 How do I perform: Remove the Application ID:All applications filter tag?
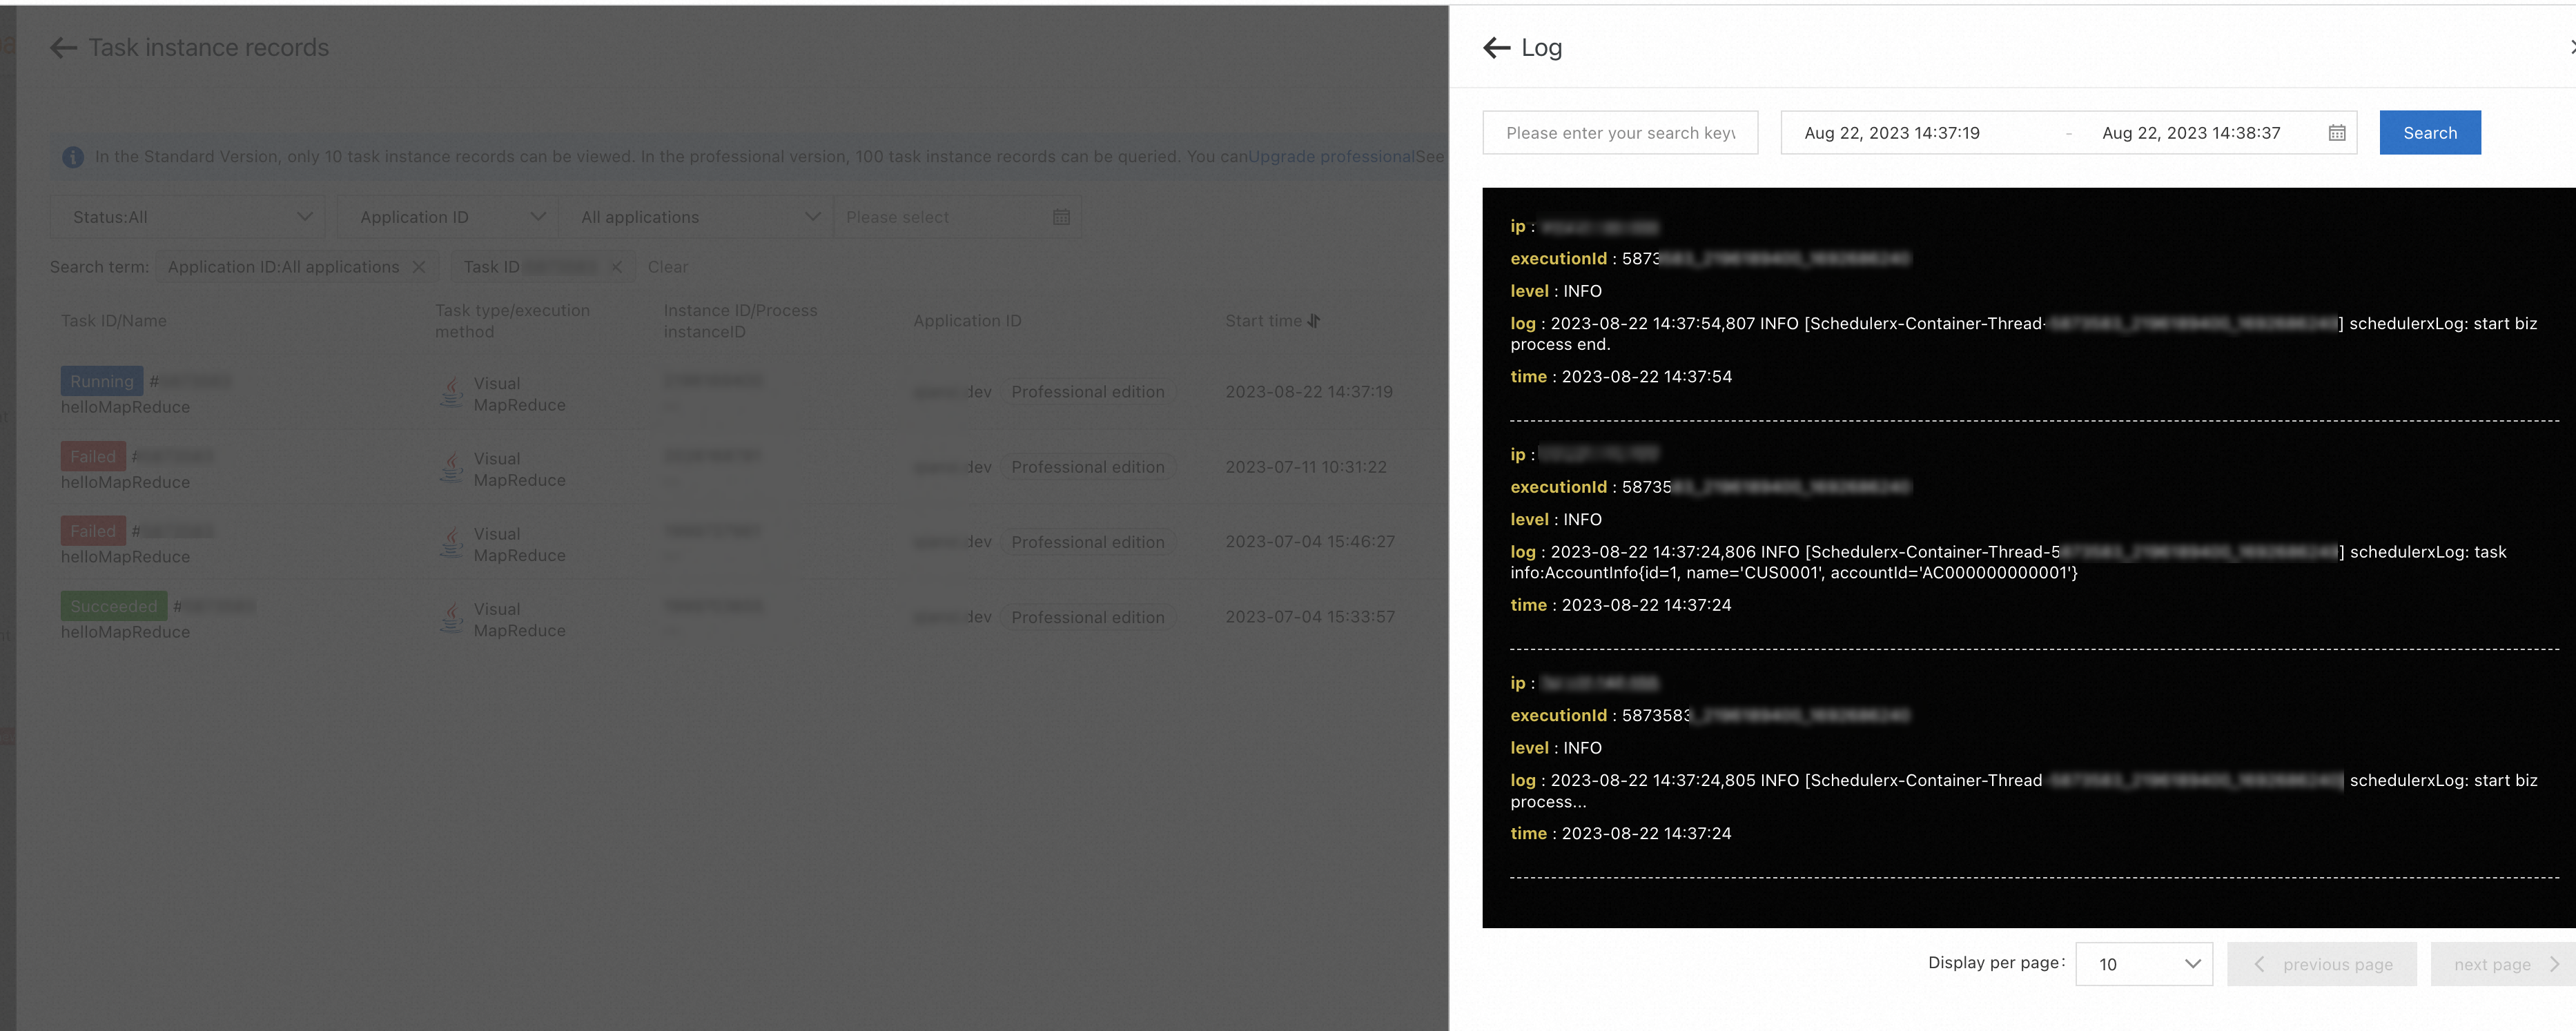(419, 267)
